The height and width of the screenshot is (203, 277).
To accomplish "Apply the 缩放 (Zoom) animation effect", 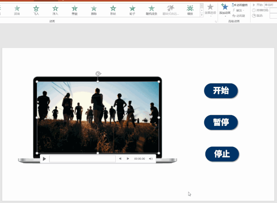I will pos(190,10).
